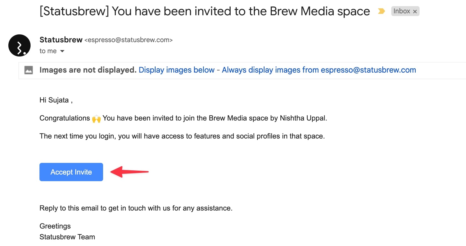Image resolution: width=466 pixels, height=246 pixels.
Task: Click the 'to me' recipient text
Action: pos(48,51)
